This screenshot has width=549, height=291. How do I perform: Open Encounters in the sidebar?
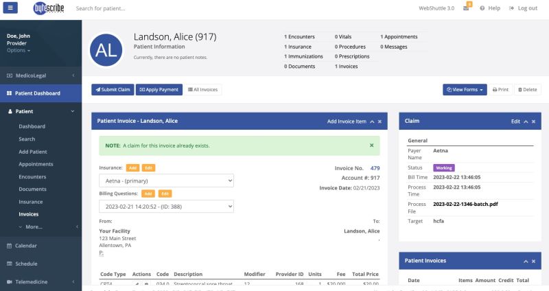[x=32, y=176]
